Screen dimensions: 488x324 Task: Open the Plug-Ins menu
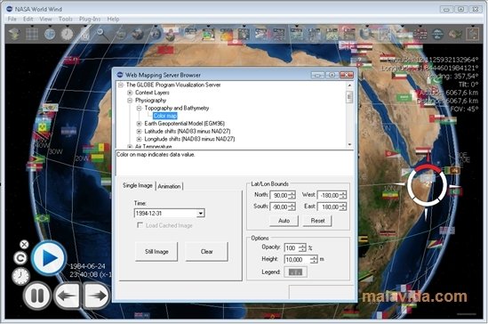[90, 19]
